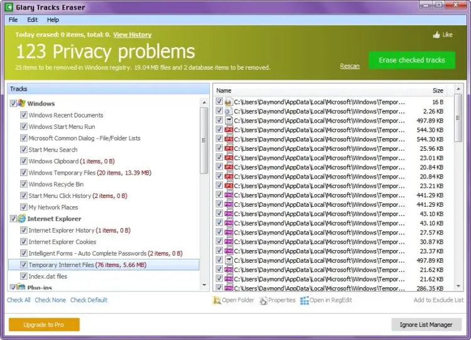This screenshot has width=471, height=340.
Task: Click the file list scrollbar thumb
Action: 458,118
